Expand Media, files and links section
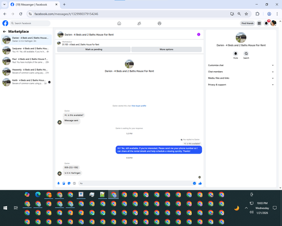The width and height of the screenshot is (282, 226). [241, 78]
